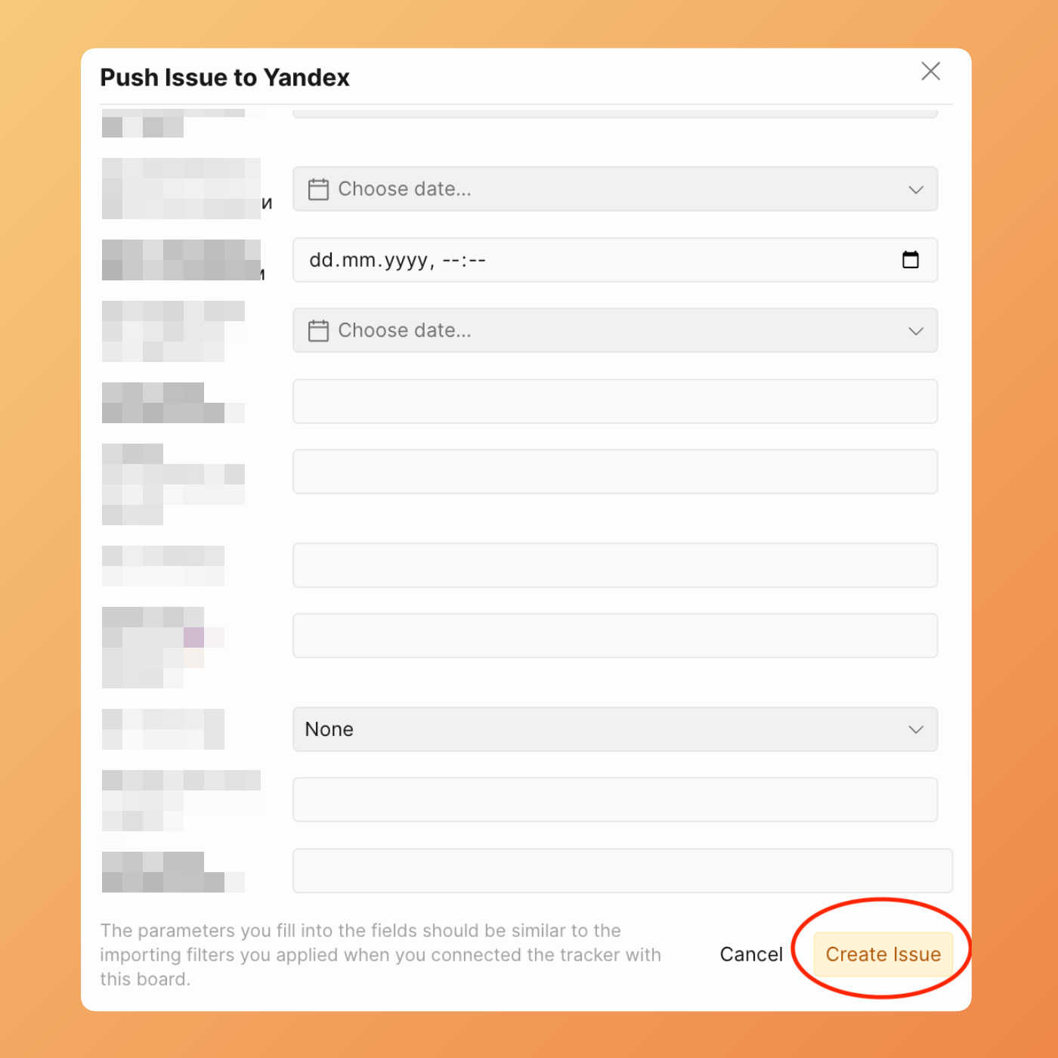Click calendar icon in the upper Choose date field
Screen dimensions: 1058x1058
[318, 189]
